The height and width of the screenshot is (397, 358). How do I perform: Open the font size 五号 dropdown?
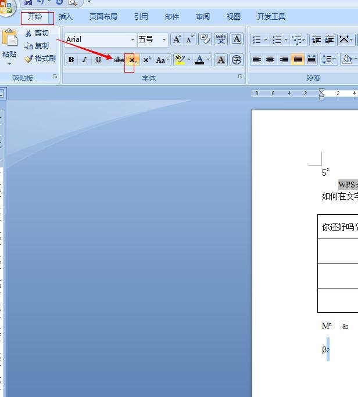[x=164, y=39]
